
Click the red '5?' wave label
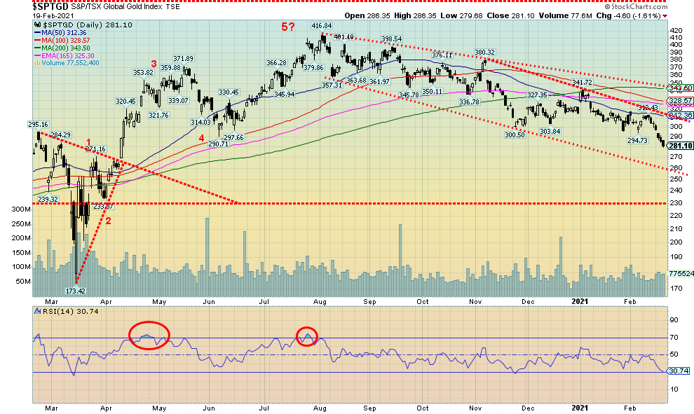(289, 27)
